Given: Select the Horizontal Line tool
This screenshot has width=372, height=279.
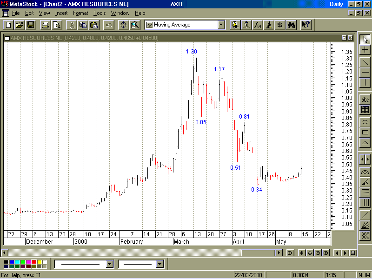Looking at the screenshot, I should tap(365, 73).
